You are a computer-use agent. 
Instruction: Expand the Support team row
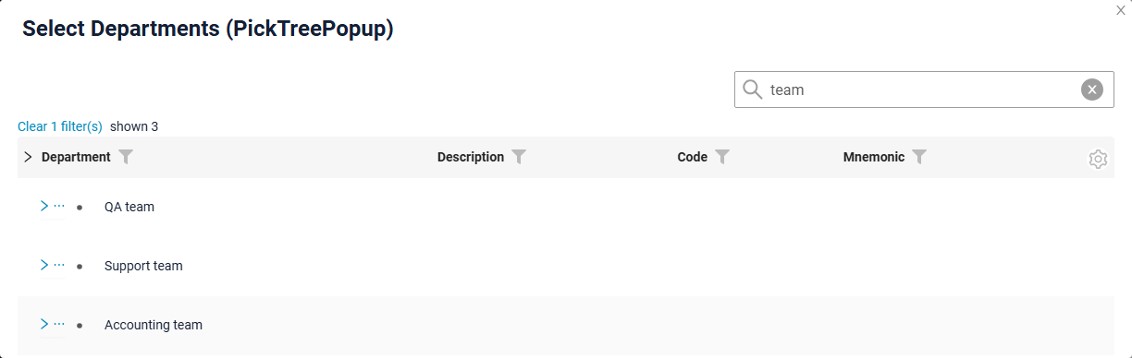coord(44,265)
